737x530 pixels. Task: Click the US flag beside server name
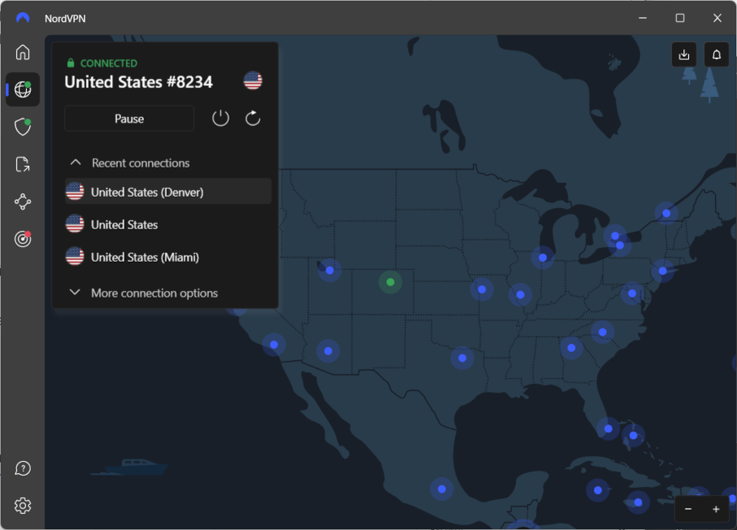(x=253, y=80)
